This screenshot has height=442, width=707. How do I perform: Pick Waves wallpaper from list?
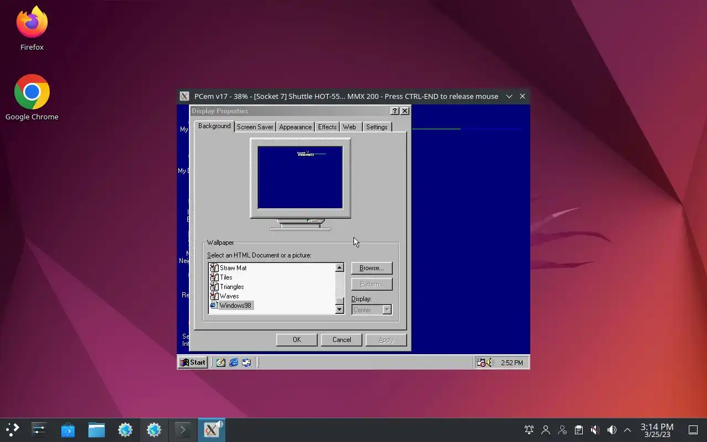pyautogui.click(x=229, y=296)
